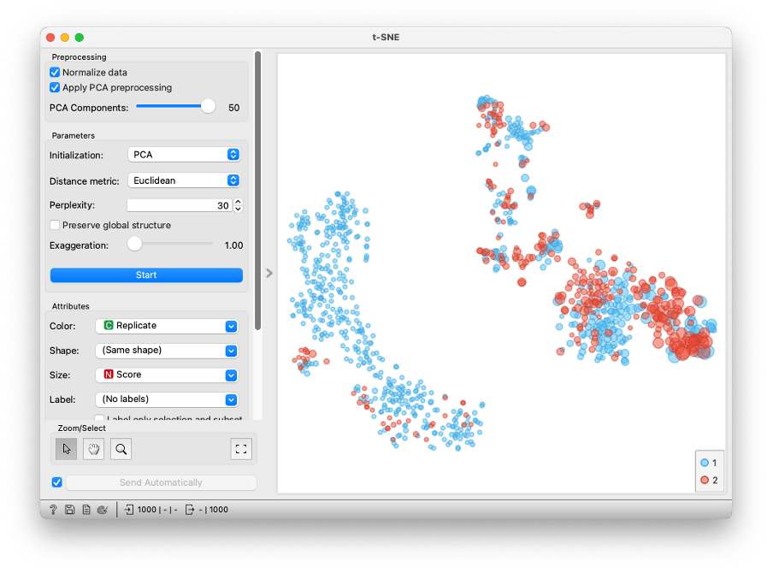The image size is (773, 573).
Task: Click the PCA Components value 50
Action: (x=233, y=108)
